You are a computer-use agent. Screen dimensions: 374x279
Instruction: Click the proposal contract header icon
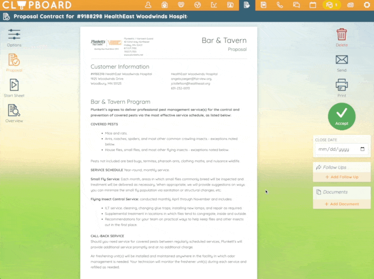7,16
